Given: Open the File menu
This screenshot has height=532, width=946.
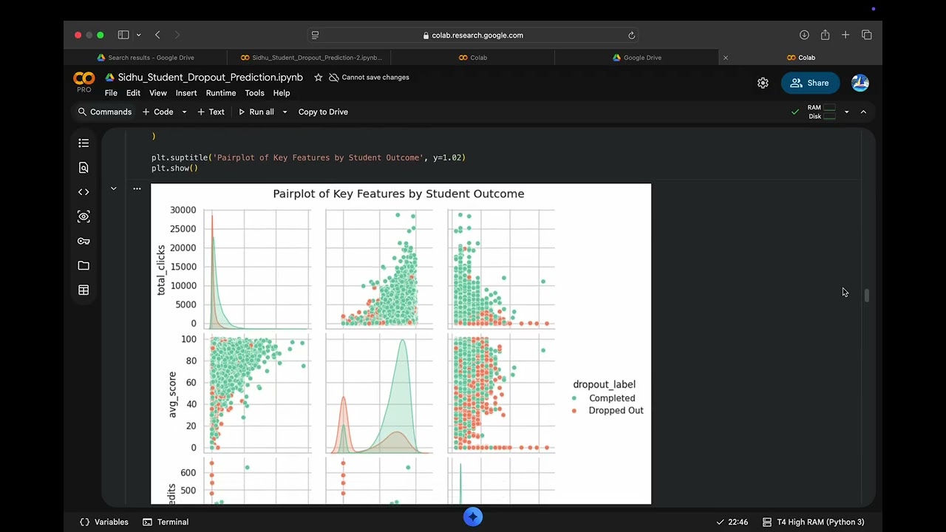Looking at the screenshot, I should pyautogui.click(x=111, y=93).
